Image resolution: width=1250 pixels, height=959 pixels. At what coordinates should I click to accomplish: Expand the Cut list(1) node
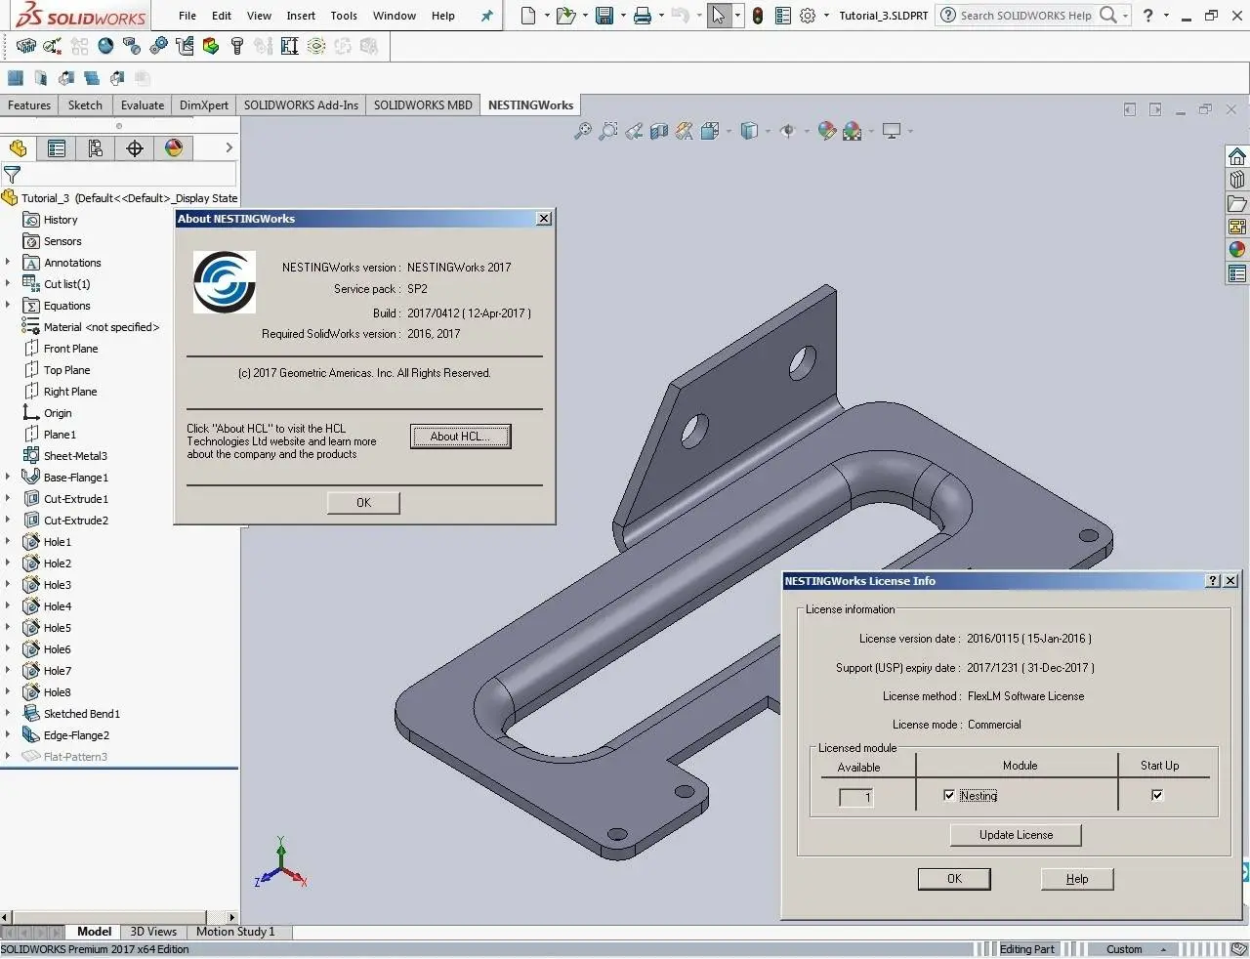tap(8, 283)
